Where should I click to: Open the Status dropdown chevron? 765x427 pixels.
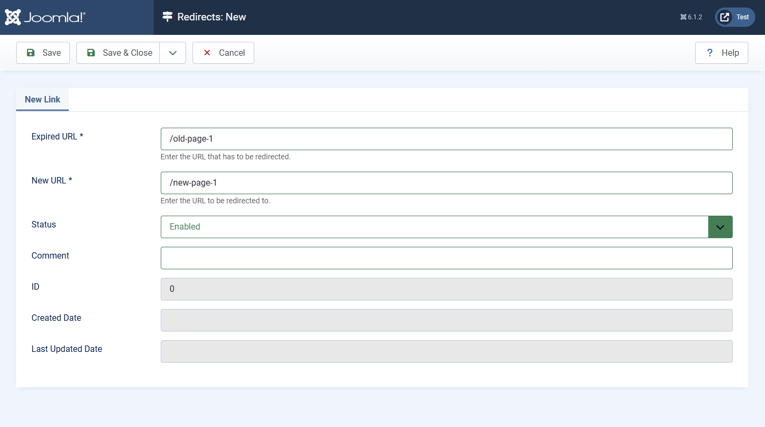[720, 227]
